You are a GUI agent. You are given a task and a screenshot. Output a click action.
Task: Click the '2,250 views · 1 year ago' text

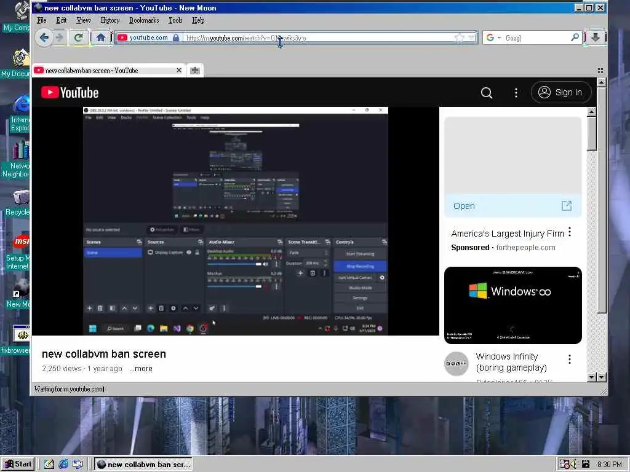pyautogui.click(x=82, y=369)
